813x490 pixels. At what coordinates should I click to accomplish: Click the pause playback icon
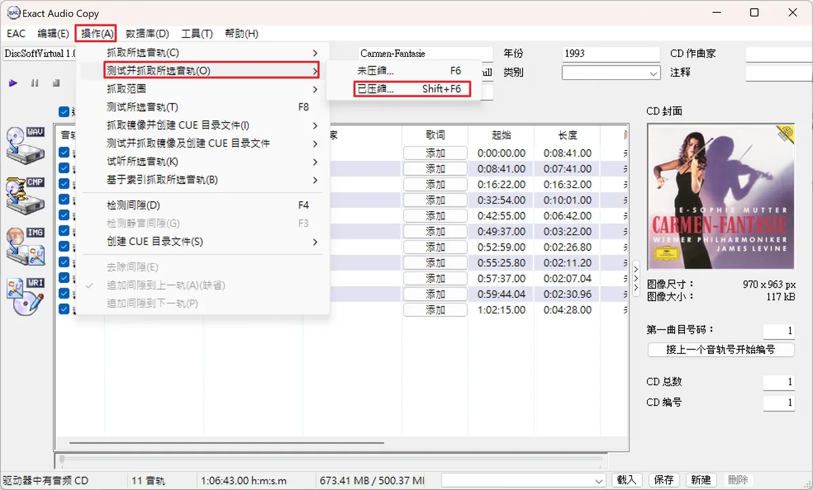(x=34, y=83)
